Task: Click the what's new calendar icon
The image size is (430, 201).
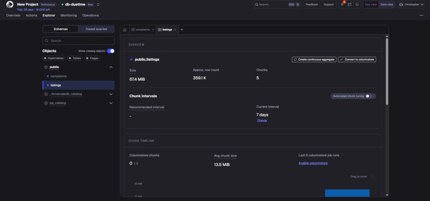Action: point(349,5)
